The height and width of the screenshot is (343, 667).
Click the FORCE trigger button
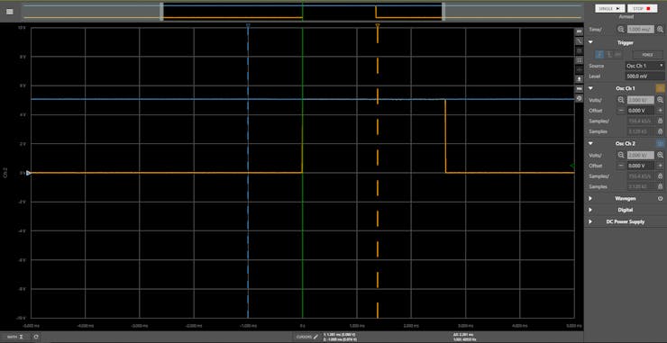648,55
